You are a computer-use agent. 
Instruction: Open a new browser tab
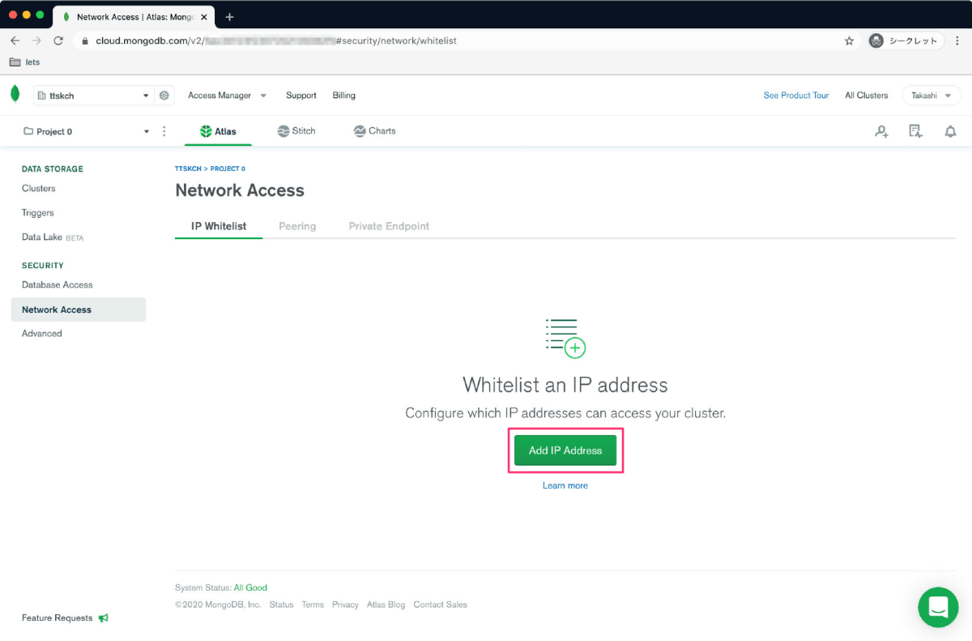pyautogui.click(x=229, y=17)
